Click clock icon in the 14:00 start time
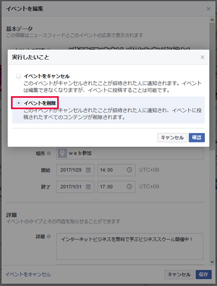This screenshot has width=217, height=286. point(129,170)
